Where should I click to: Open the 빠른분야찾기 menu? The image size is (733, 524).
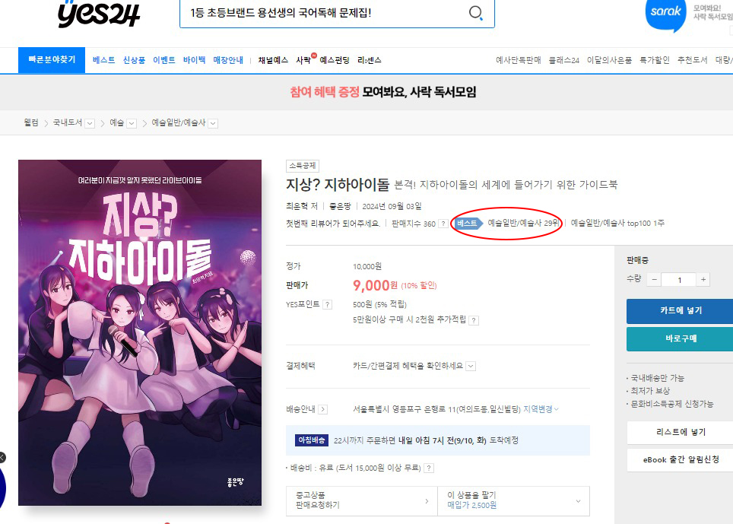click(x=52, y=60)
